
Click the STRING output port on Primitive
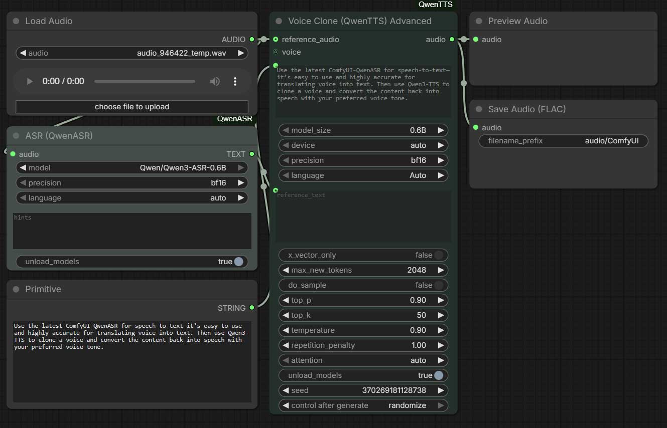[251, 307]
